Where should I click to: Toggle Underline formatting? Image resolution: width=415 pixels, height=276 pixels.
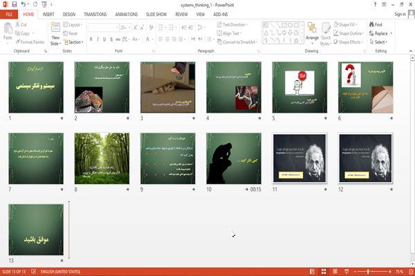pyautogui.click(x=104, y=39)
